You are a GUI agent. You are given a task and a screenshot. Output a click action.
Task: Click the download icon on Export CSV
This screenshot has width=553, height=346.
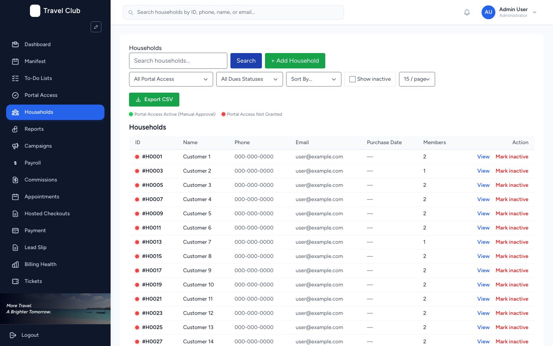point(138,100)
